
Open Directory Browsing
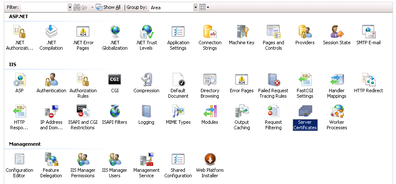pos(210,86)
